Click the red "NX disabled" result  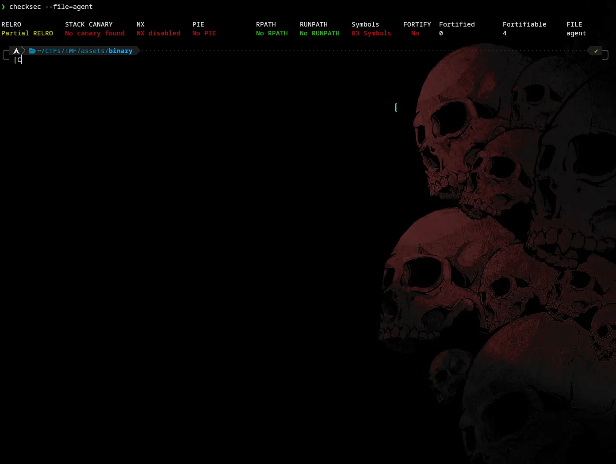[x=158, y=33]
